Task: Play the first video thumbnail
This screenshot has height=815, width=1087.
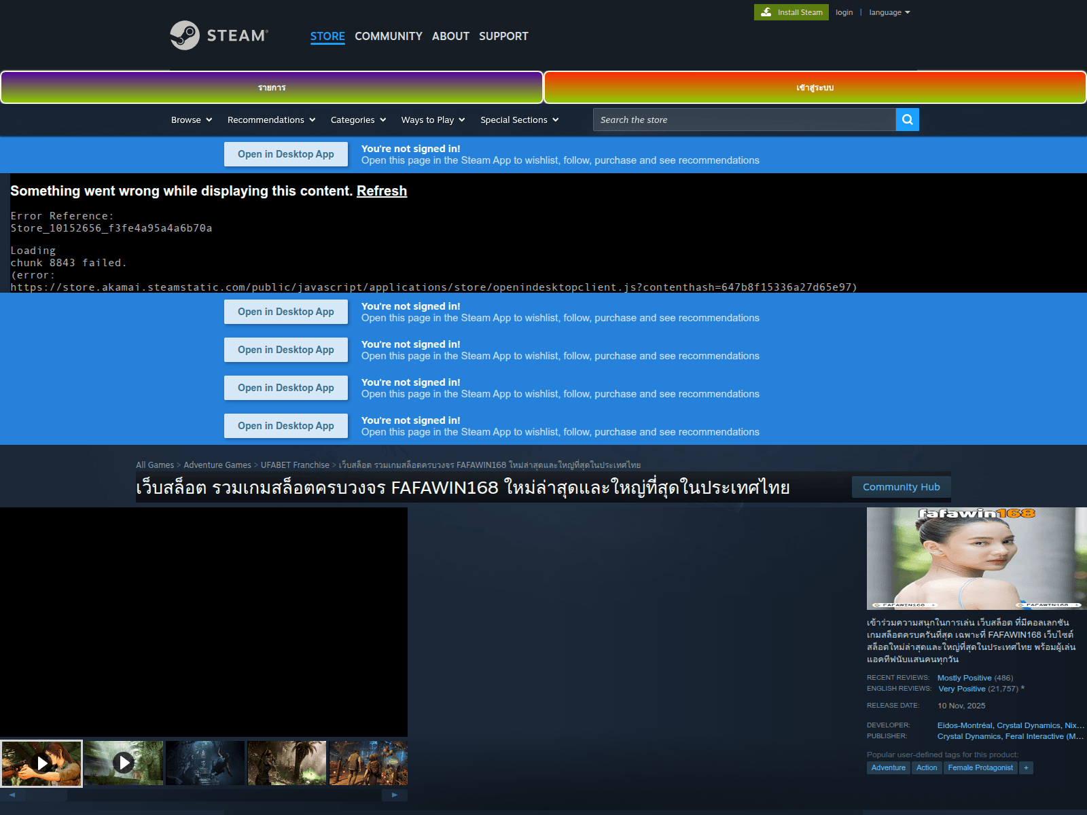Action: [41, 763]
